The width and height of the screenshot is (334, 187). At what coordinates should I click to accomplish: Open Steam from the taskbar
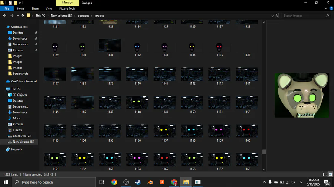[x=138, y=182]
